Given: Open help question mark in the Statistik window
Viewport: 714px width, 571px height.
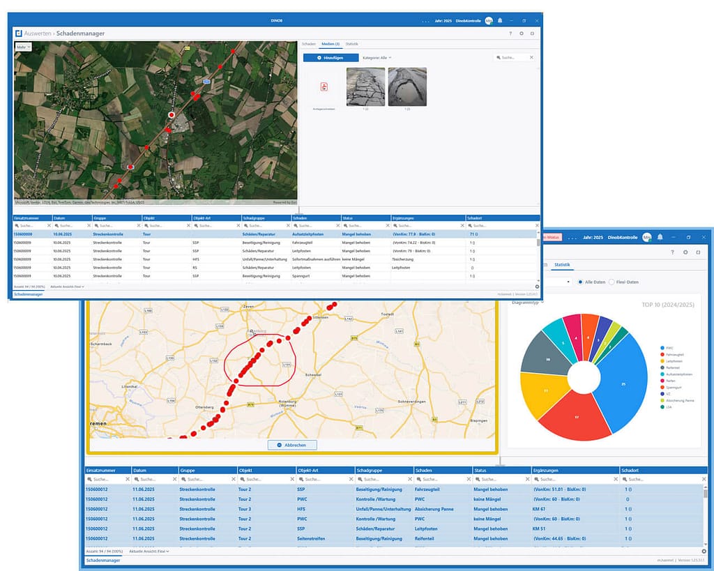Looking at the screenshot, I should click(672, 252).
